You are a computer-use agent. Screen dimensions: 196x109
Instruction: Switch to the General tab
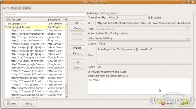(16, 8)
